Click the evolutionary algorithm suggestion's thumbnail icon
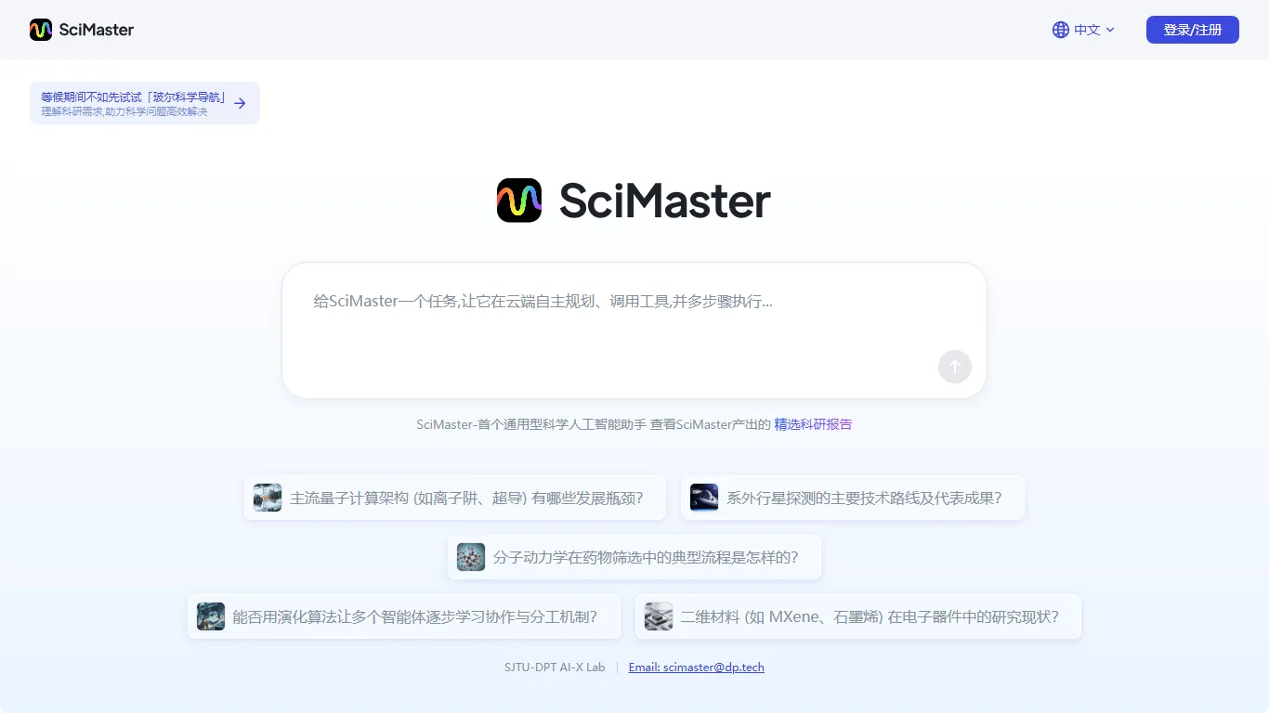The width and height of the screenshot is (1269, 713). point(210,616)
